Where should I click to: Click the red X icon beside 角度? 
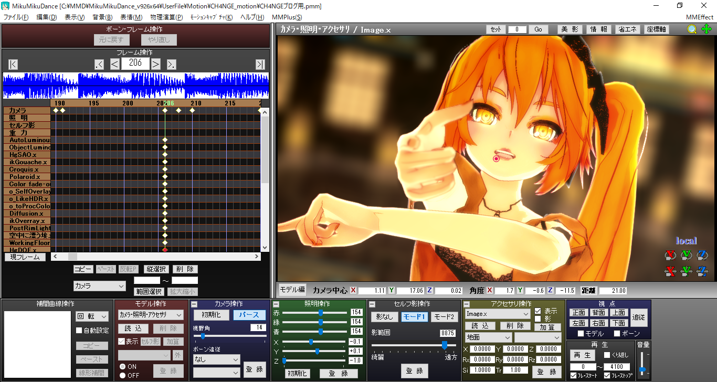pos(490,290)
